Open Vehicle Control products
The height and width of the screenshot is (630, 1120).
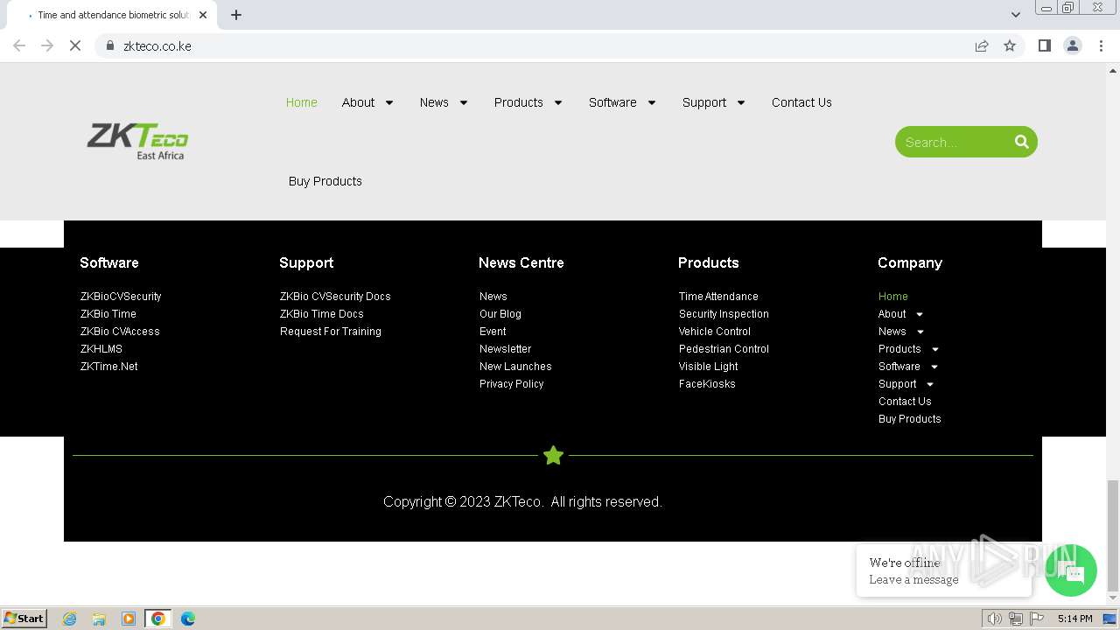(715, 332)
